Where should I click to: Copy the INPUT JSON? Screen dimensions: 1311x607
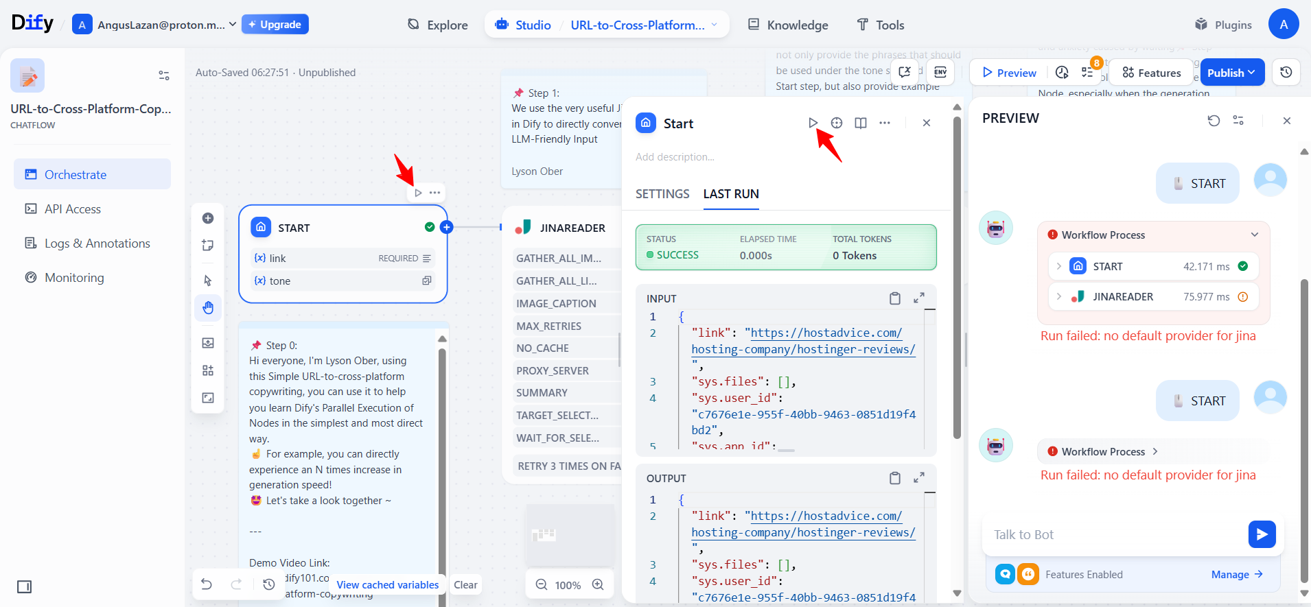(895, 298)
